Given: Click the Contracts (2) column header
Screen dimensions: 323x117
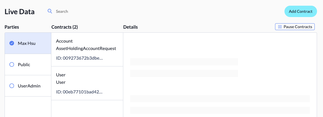Looking at the screenshot, I should 64,27.
